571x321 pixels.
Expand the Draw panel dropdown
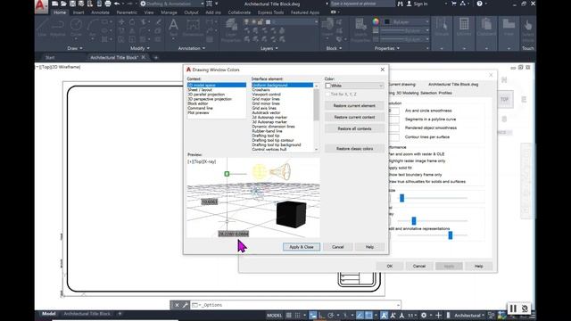[x=75, y=48]
